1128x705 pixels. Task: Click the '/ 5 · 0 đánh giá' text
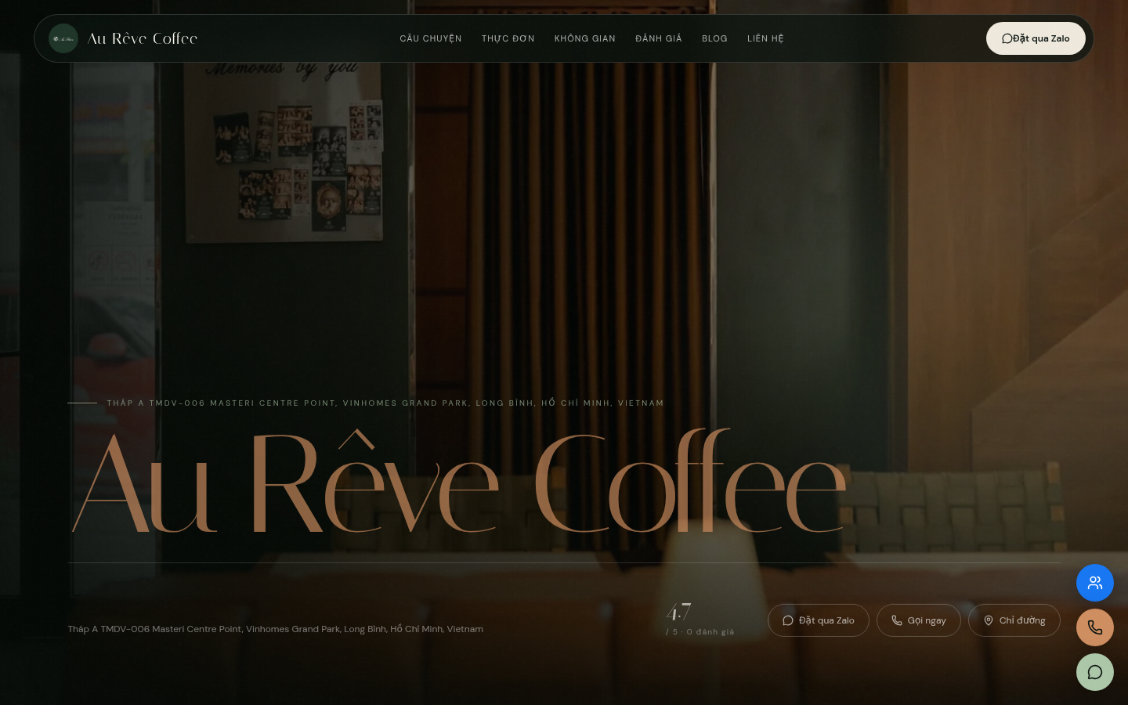point(700,632)
